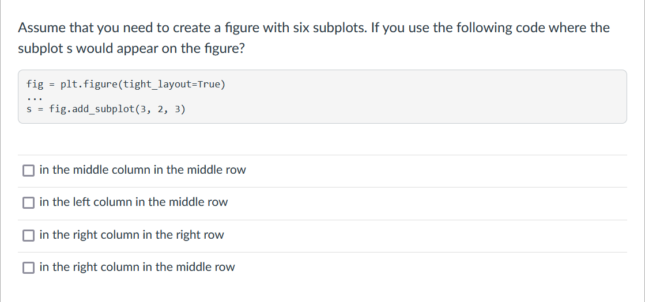Viewport: 645px width, 302px height.
Task: Click the 'fig' variable starting the first code line
Action: [35, 85]
